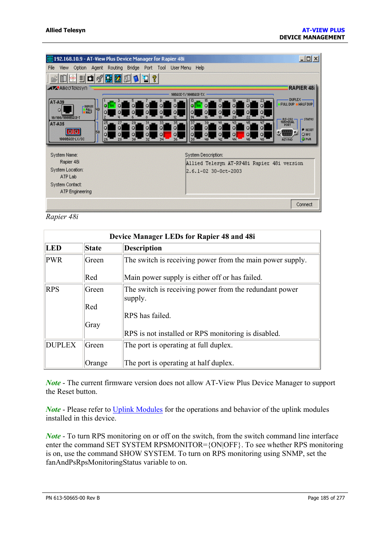Click the blue grid pencil toolbar icon
Viewport: 379px width, 537px height.
click(118, 79)
